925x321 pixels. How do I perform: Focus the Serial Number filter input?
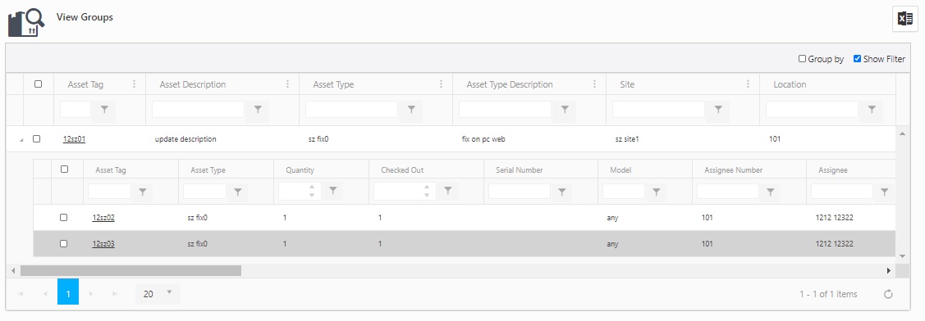[519, 192]
